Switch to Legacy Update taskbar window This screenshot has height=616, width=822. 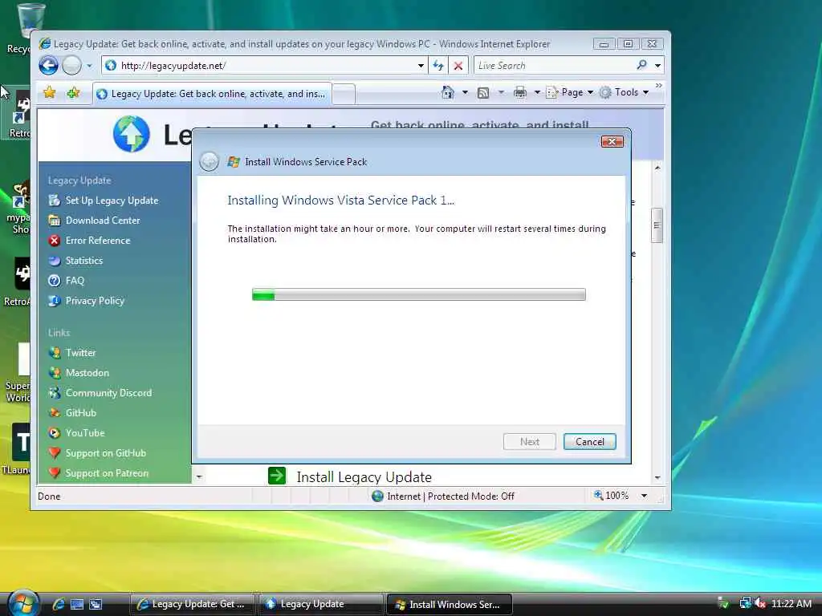click(321, 604)
